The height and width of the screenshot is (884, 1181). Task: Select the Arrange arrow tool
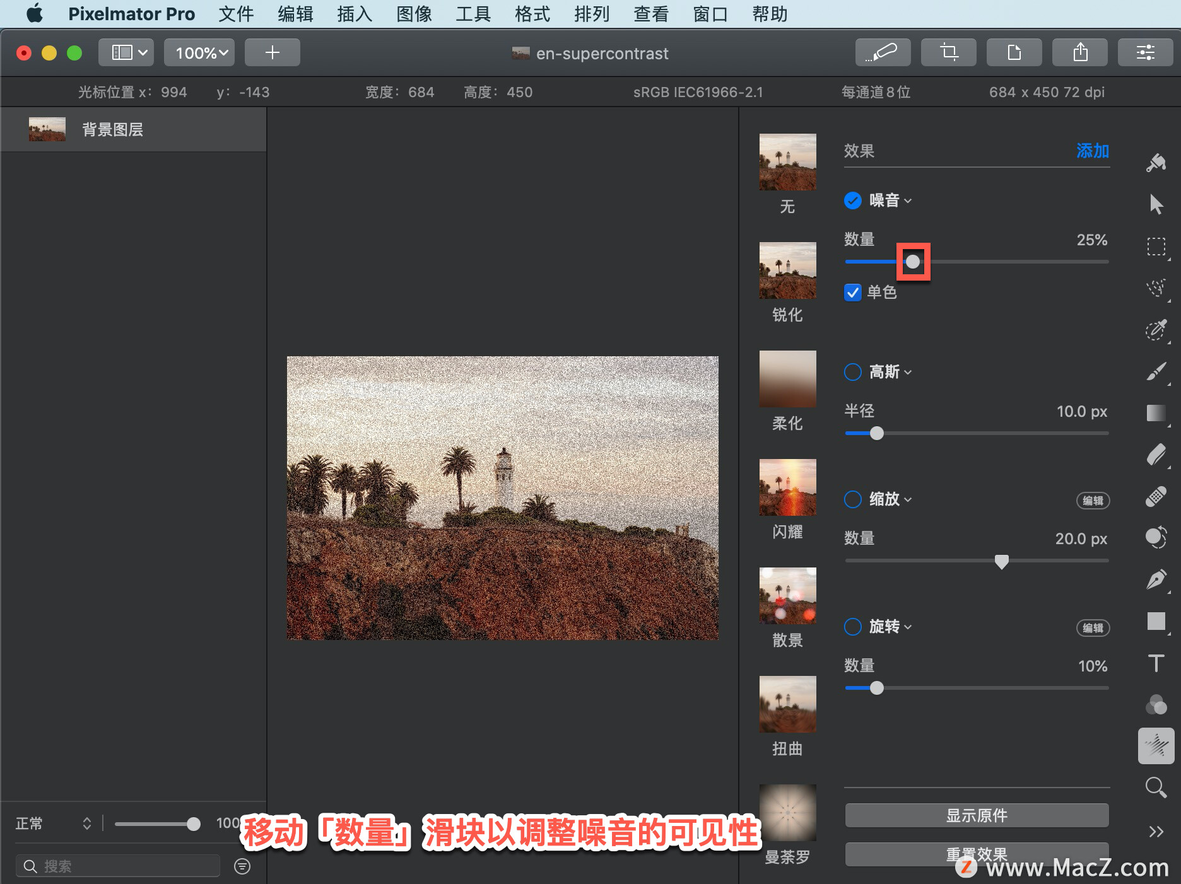(1156, 204)
